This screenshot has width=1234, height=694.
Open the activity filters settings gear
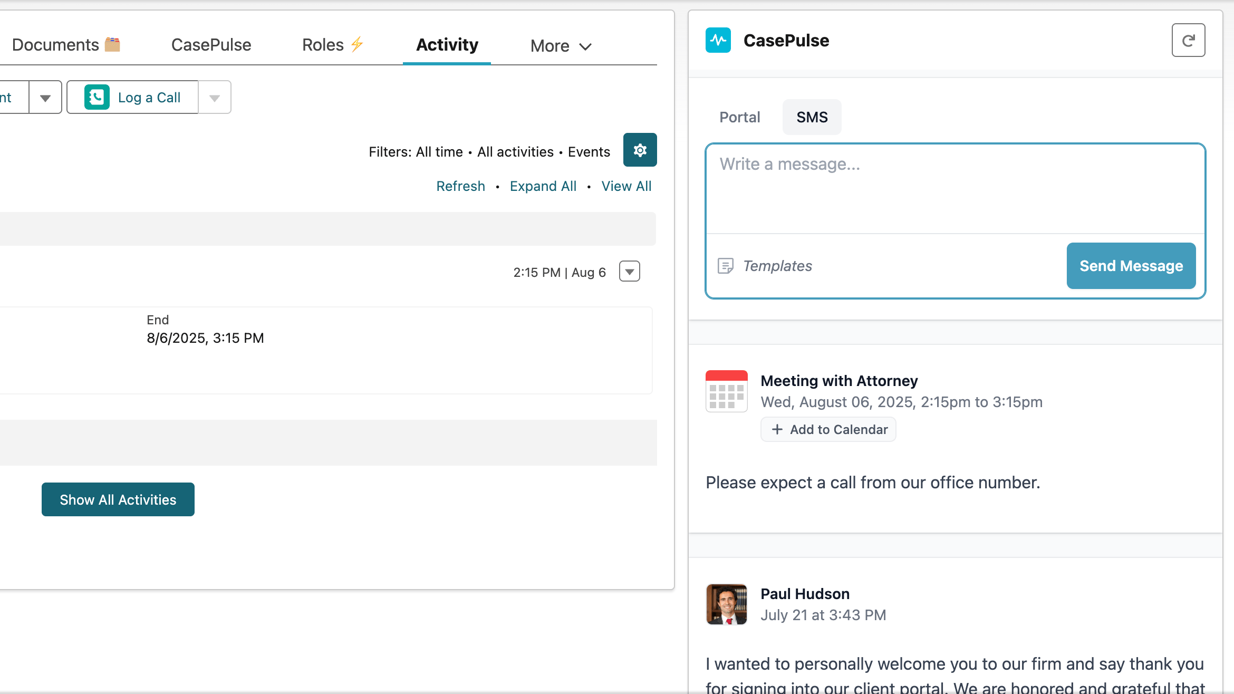640,150
